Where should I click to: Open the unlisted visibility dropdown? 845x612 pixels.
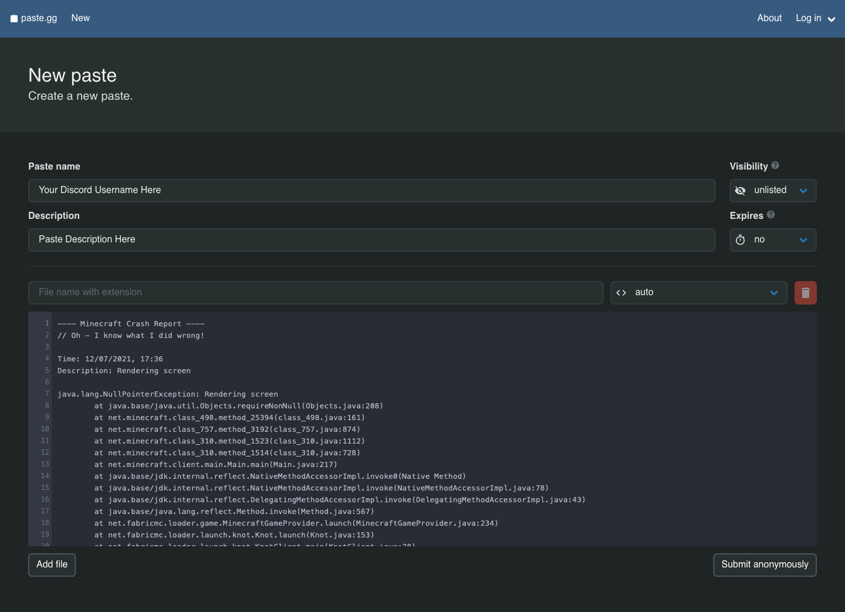pyautogui.click(x=773, y=191)
